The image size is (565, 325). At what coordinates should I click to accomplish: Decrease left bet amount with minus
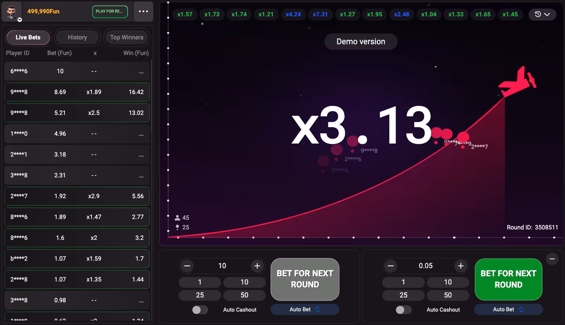tap(187, 266)
